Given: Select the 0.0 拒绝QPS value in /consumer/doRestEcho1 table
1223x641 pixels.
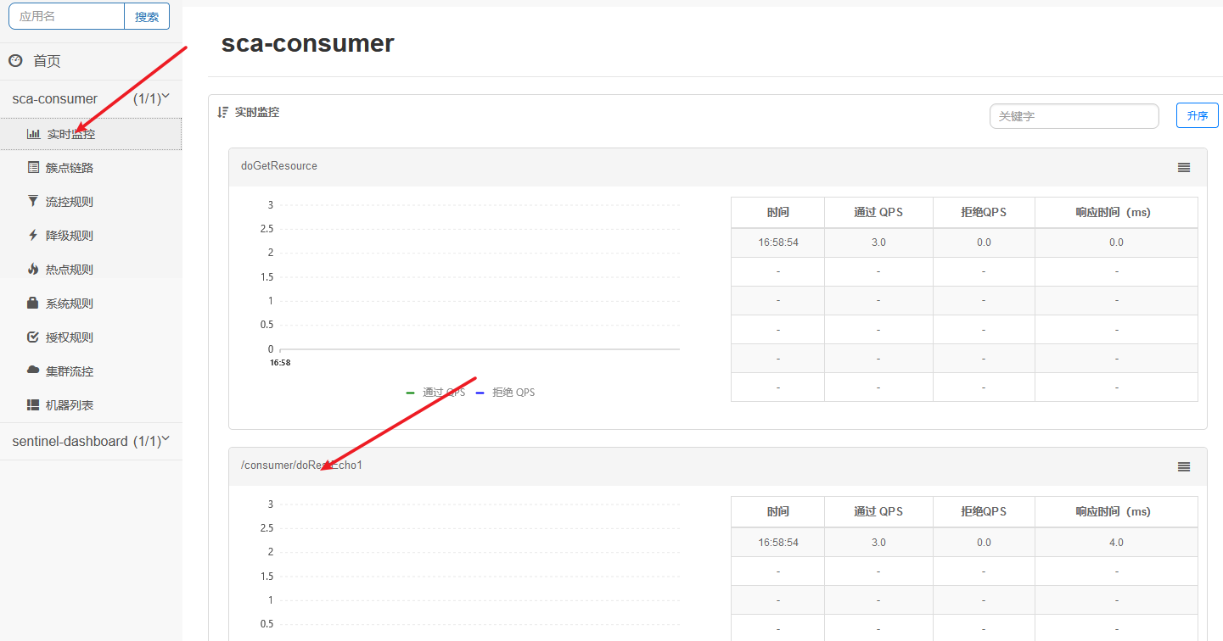Looking at the screenshot, I should [x=984, y=543].
